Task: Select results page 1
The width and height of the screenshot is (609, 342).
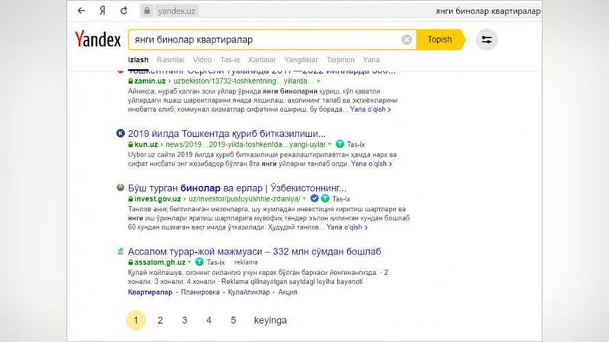Action: (x=136, y=320)
